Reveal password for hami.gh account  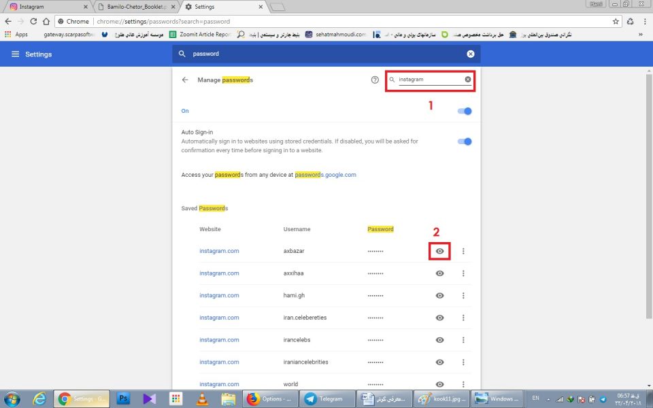click(x=439, y=296)
